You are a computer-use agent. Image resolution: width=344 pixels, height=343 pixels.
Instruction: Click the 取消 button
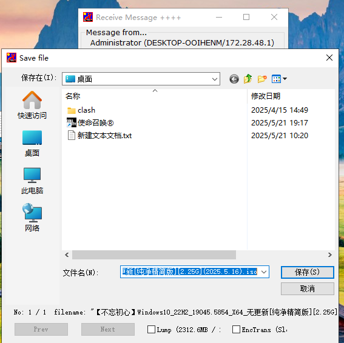coord(308,288)
